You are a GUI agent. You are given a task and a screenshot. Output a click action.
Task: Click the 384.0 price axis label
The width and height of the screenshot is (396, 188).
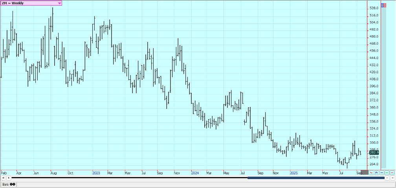click(x=374, y=93)
